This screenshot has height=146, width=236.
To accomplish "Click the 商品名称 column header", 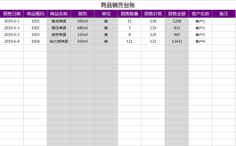I will tap(59, 14).
